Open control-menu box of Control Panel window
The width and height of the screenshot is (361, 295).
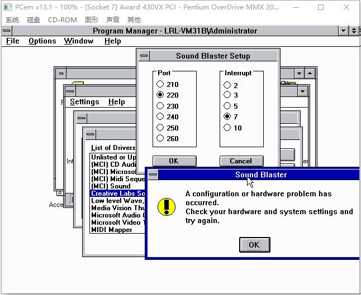(x=70, y=91)
